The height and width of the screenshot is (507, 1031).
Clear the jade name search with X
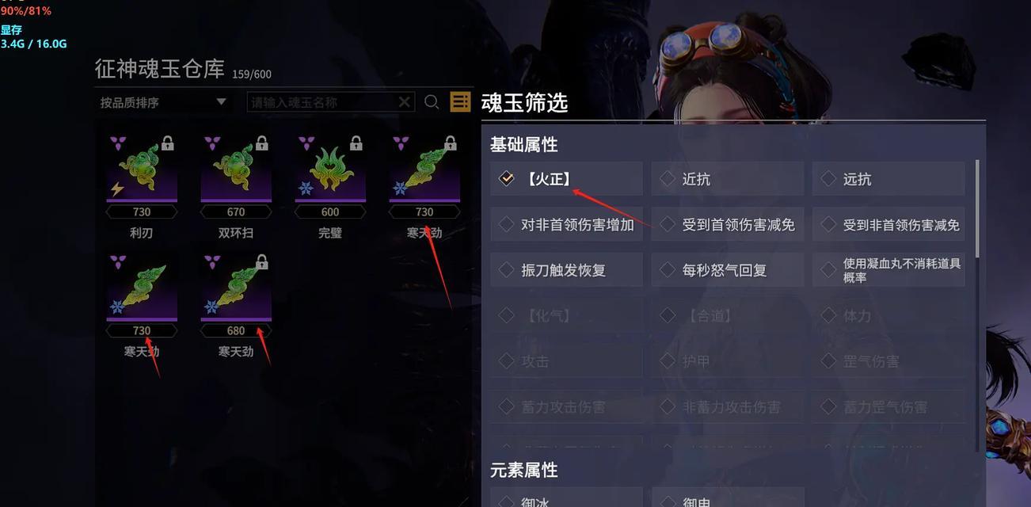[x=404, y=102]
